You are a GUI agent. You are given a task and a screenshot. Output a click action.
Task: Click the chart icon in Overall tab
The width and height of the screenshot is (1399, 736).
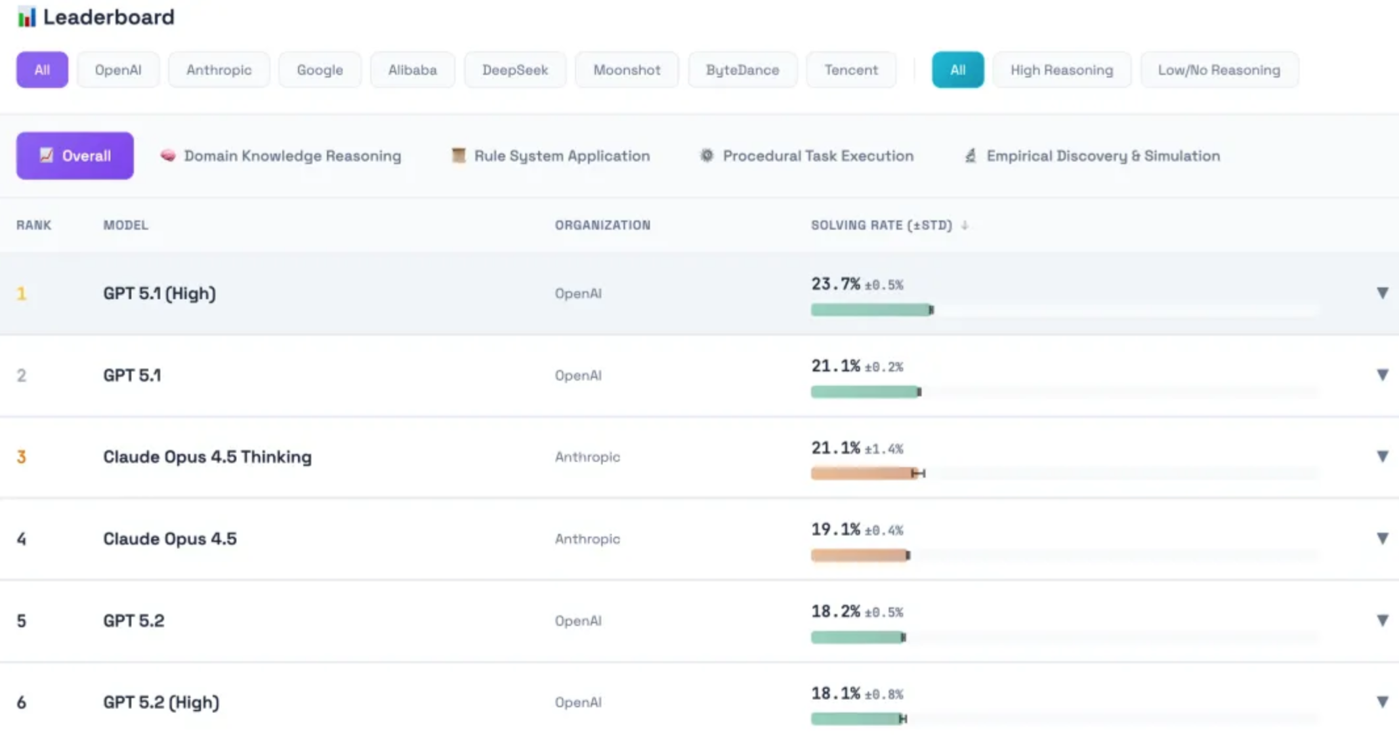click(46, 155)
